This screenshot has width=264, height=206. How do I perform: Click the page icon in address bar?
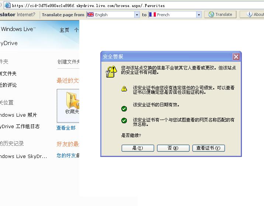point(7,6)
